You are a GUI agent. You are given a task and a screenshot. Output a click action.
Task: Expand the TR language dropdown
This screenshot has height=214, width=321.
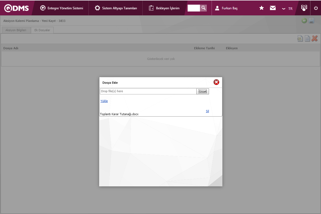[x=287, y=8]
